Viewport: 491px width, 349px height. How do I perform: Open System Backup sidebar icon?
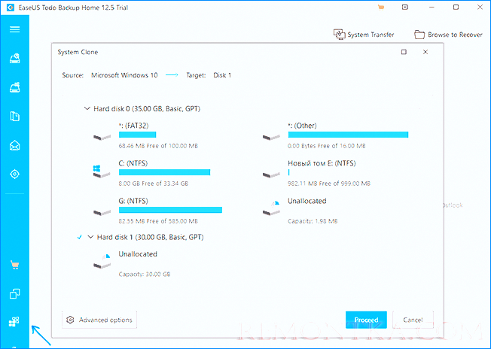pos(15,87)
